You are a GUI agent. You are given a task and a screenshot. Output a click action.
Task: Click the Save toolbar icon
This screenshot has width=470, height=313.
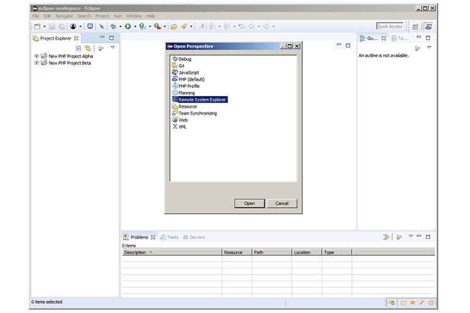tap(52, 27)
